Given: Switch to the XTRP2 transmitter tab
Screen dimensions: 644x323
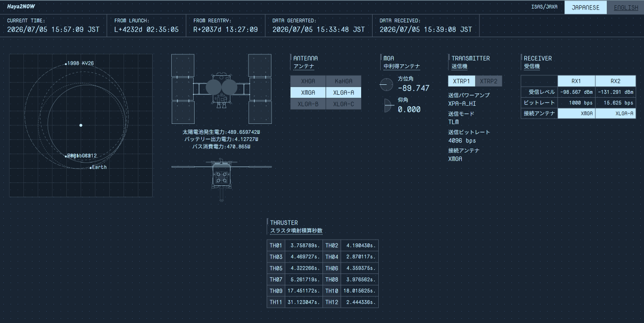Looking at the screenshot, I should 488,81.
